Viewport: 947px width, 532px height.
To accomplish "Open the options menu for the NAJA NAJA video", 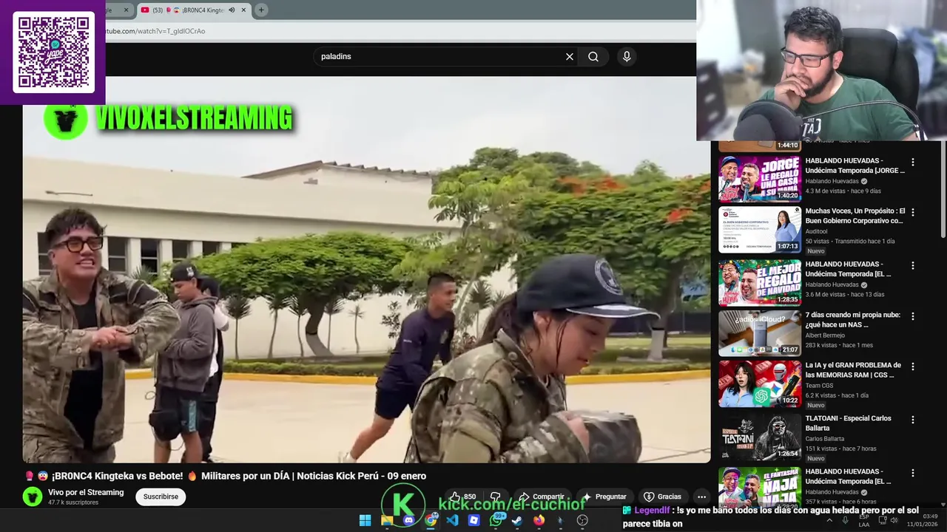I will click(x=912, y=473).
